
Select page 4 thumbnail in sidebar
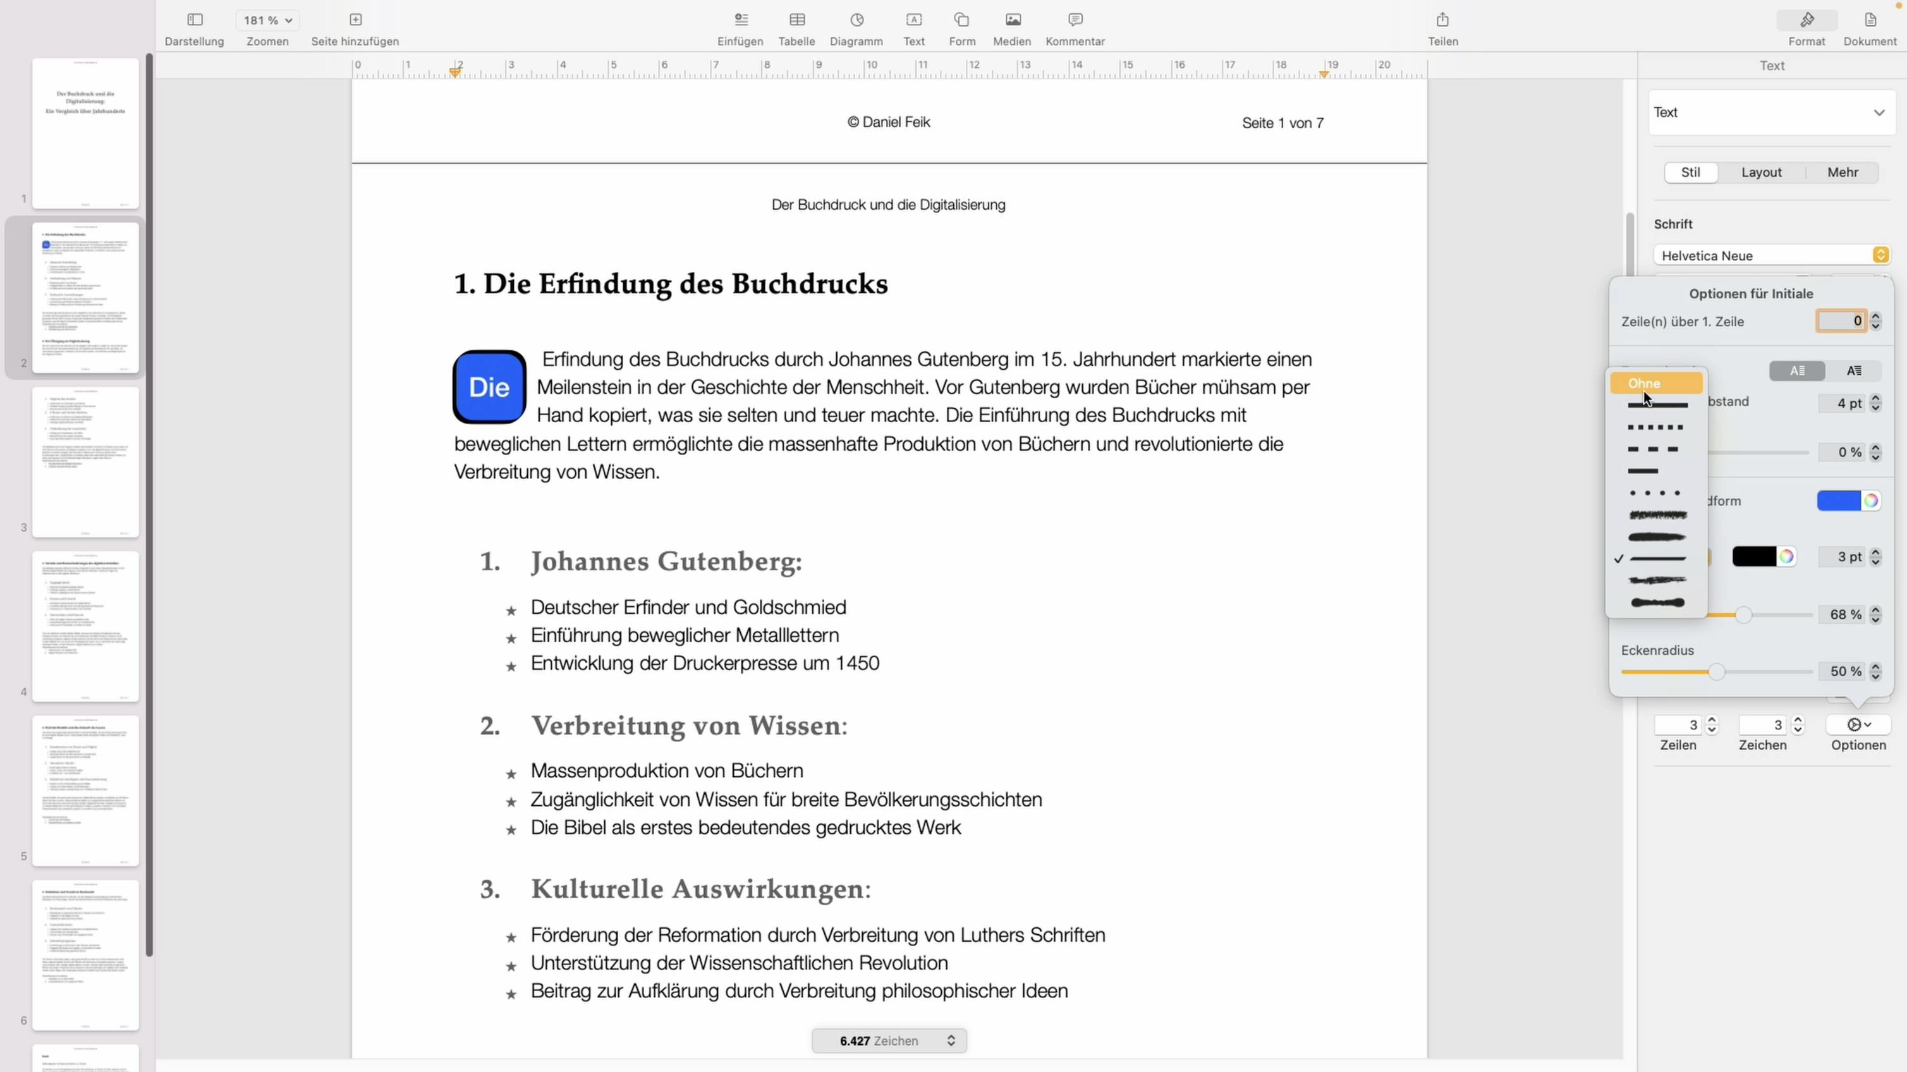[85, 626]
